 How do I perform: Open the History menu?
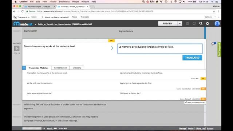(x=53, y=1)
